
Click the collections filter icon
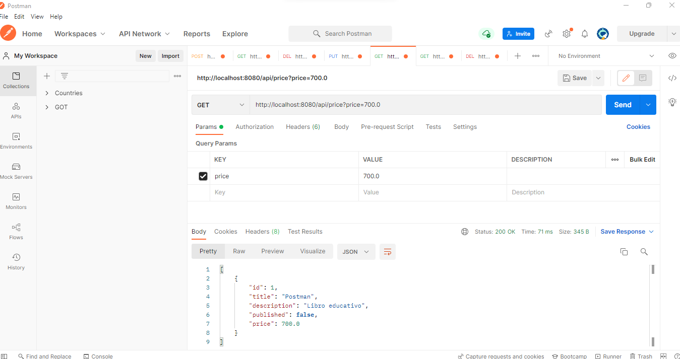point(65,76)
